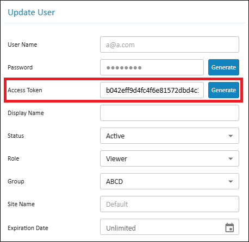Open the Expiration Date calendar picker
The width and height of the screenshot is (249, 242).
click(229, 227)
